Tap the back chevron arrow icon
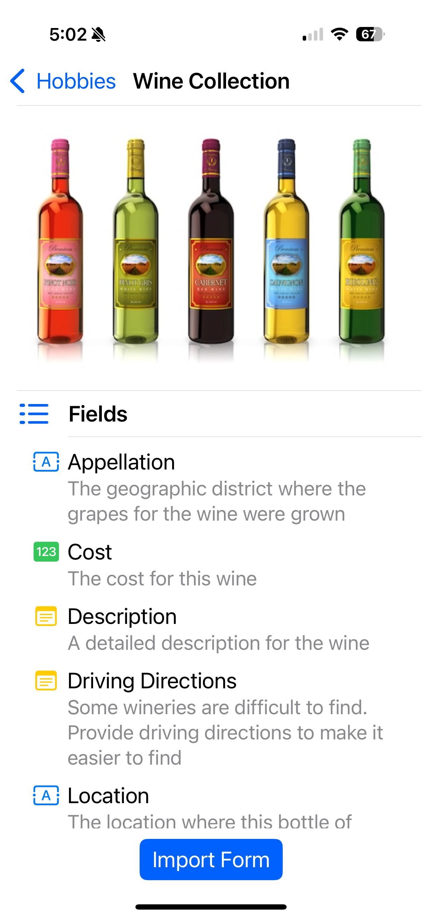The width and height of the screenshot is (422, 918). (x=17, y=81)
